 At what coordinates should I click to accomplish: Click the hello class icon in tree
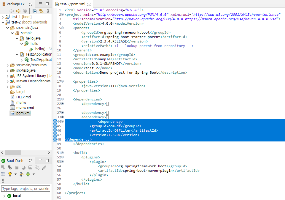[x=26, y=43]
